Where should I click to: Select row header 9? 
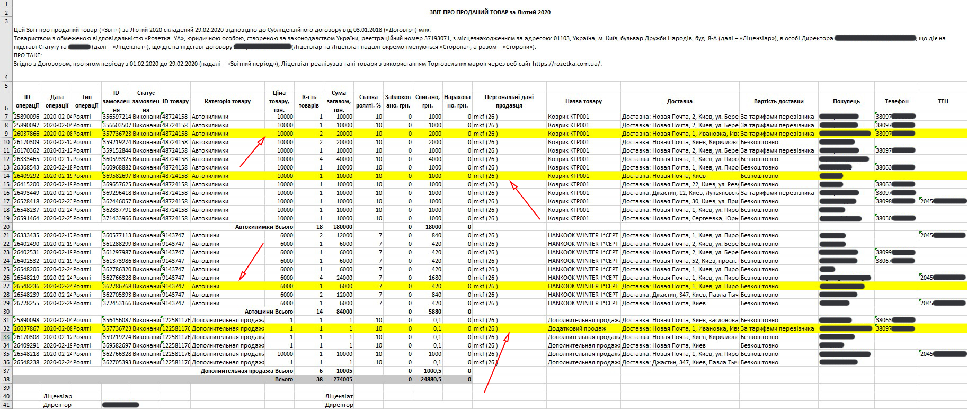click(6, 134)
